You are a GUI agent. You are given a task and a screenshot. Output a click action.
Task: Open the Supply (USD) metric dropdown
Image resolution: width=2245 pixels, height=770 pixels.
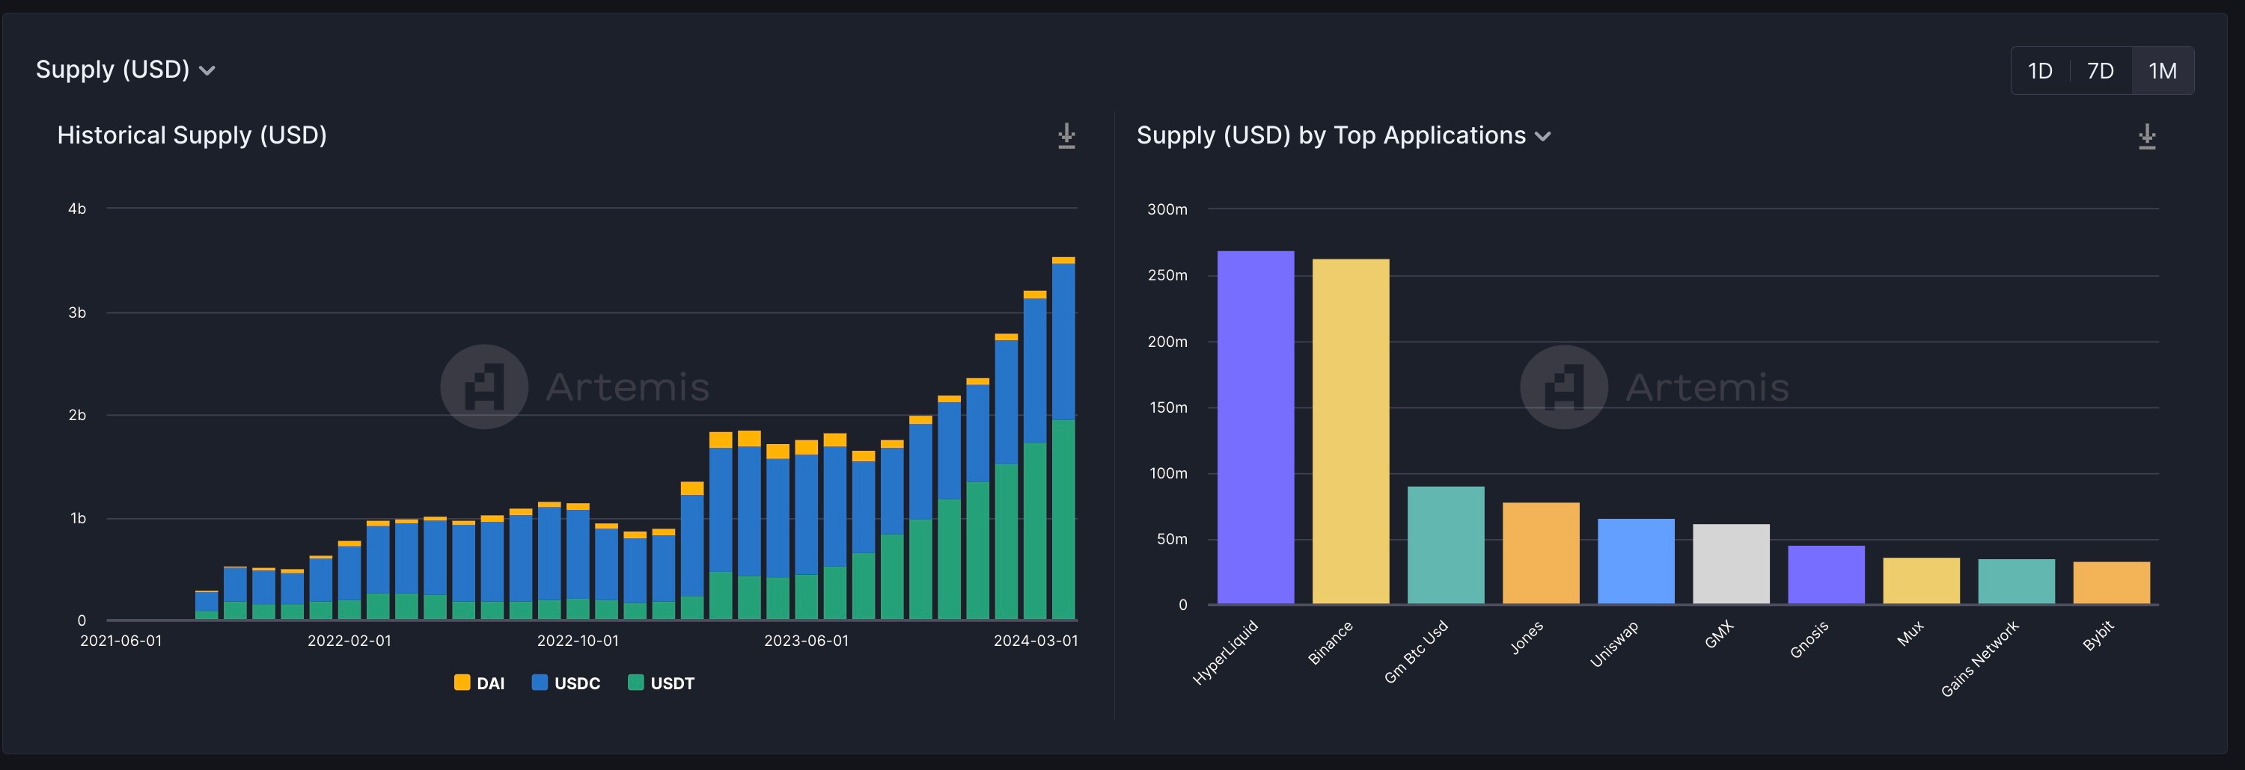(126, 70)
